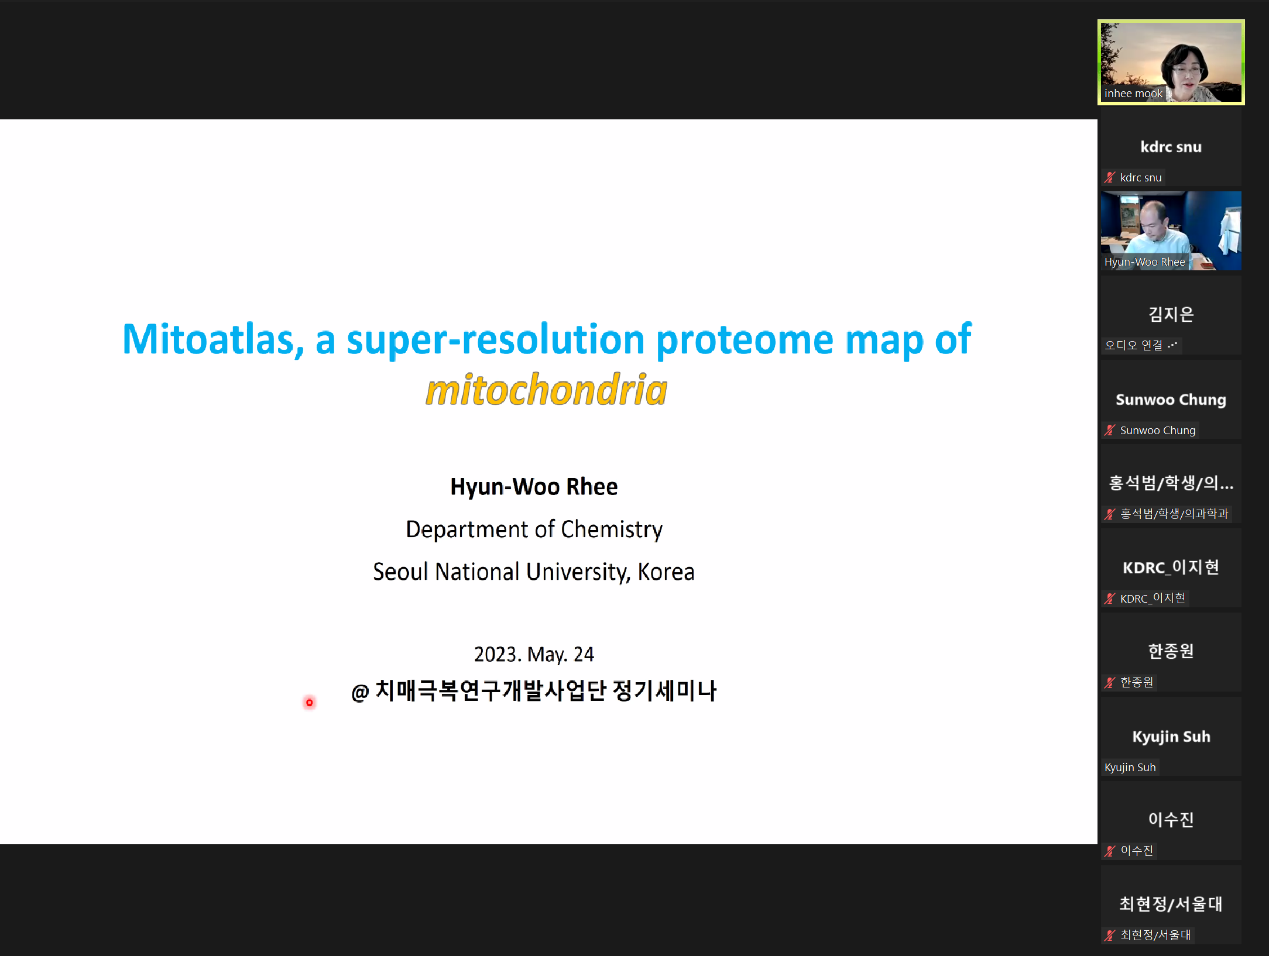This screenshot has width=1269, height=956.
Task: Click the Kyujin Suh participant tile
Action: pos(1171,736)
